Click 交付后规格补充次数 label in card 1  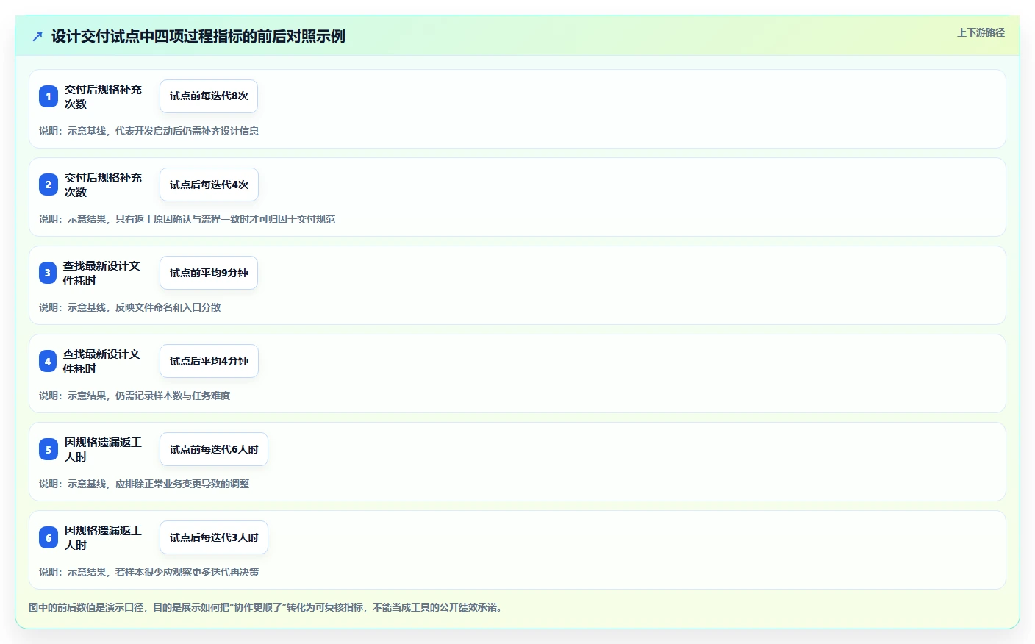[103, 96]
